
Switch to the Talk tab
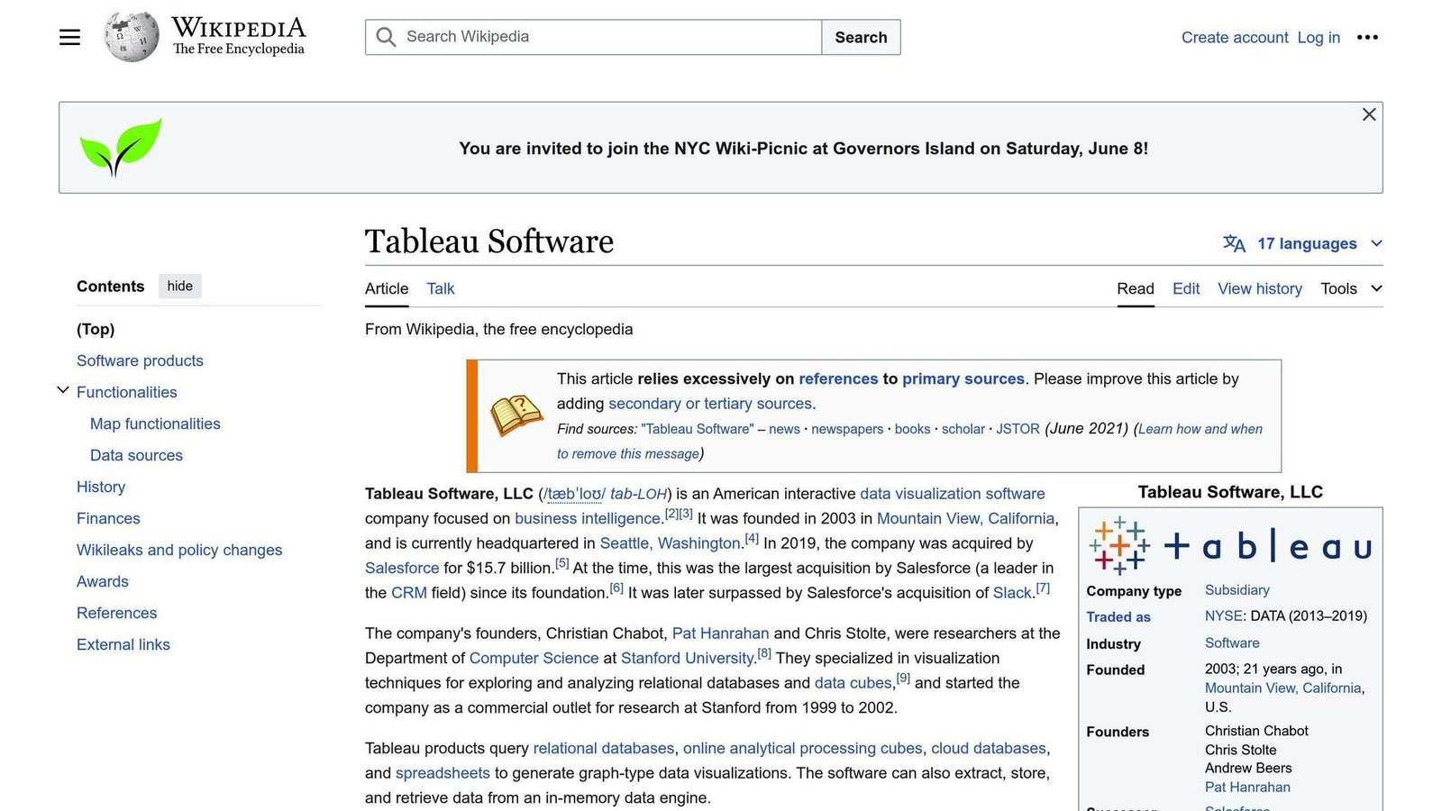pos(441,288)
